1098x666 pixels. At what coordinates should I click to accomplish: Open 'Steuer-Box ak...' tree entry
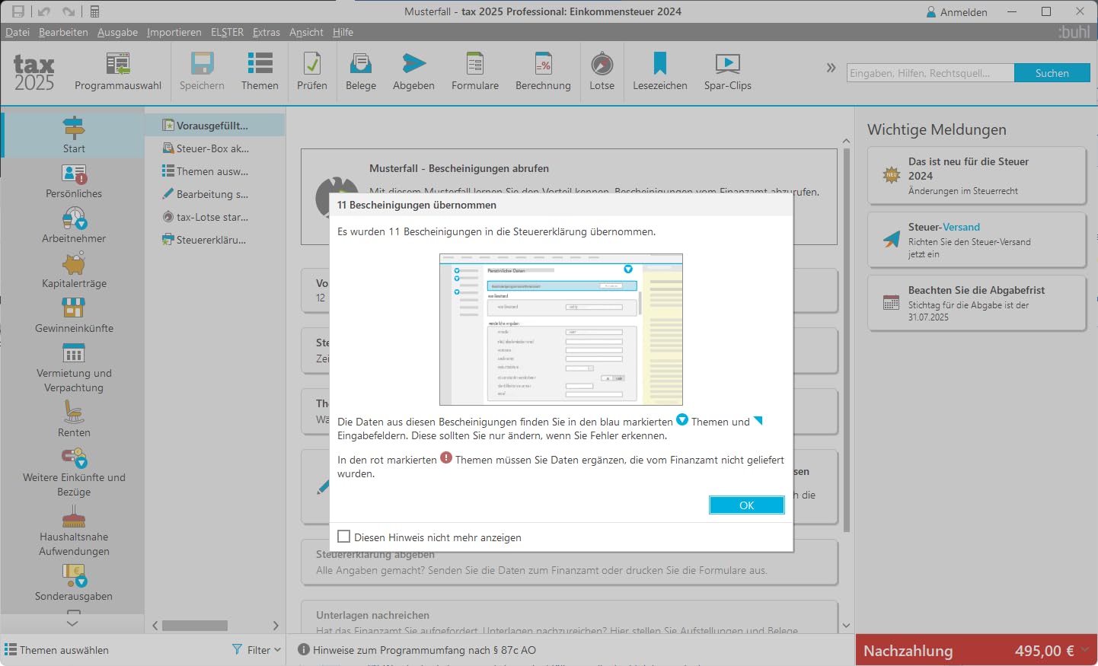click(213, 148)
